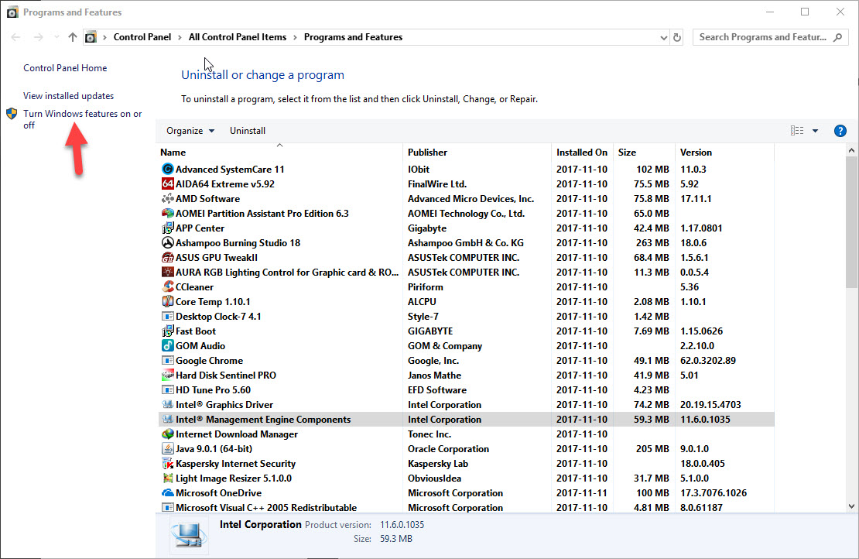Select the Light Image Resizer icon

[168, 478]
